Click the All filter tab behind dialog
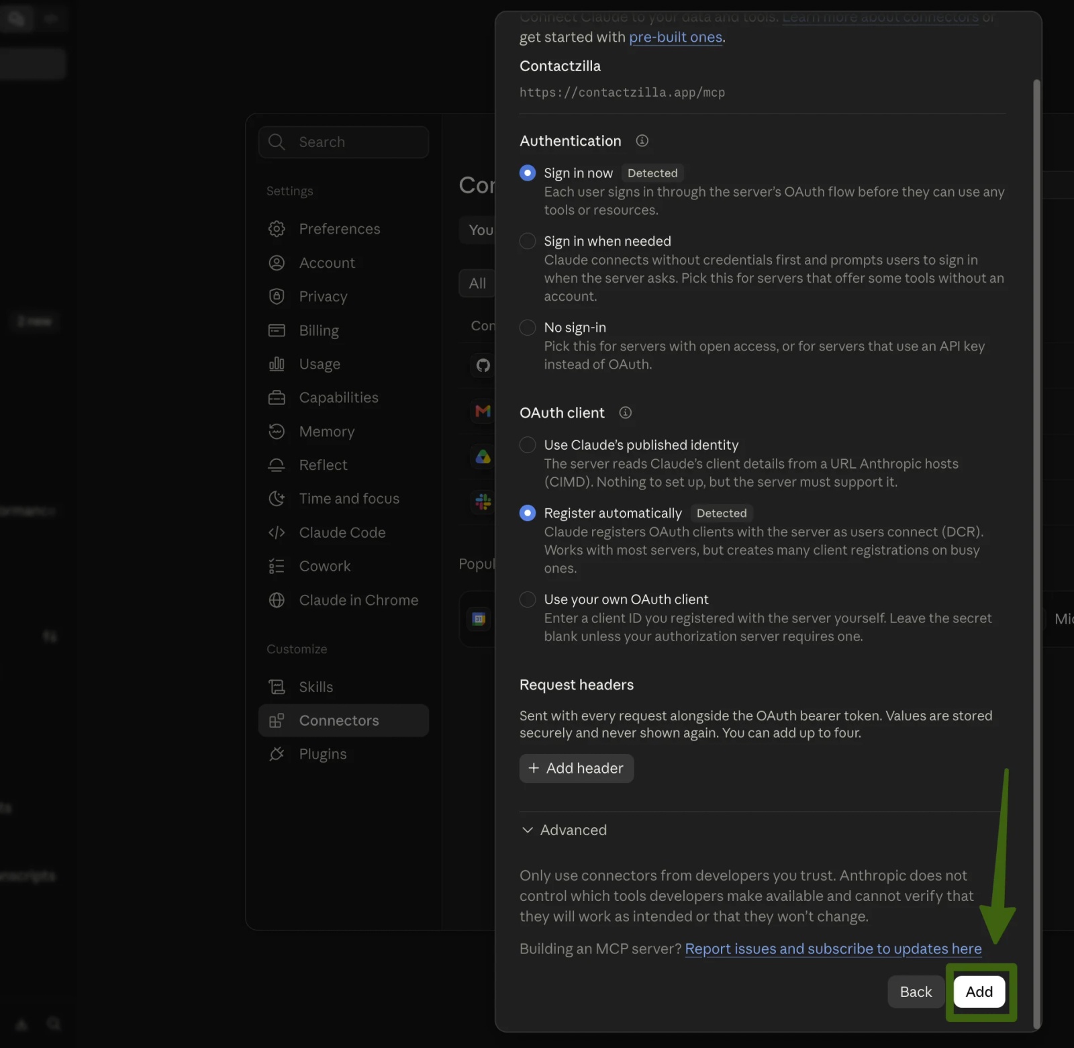 click(x=477, y=283)
